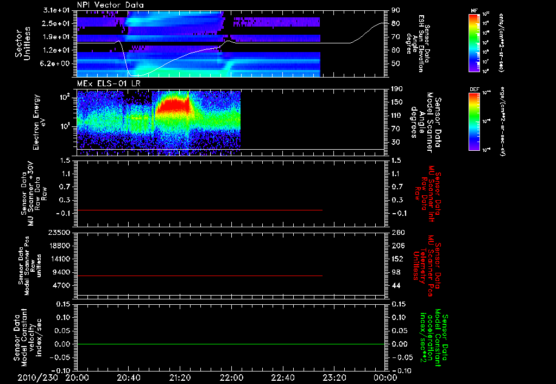556x384 pixels.
Task: Click the "20:00" time tick label
Action: pyautogui.click(x=77, y=377)
